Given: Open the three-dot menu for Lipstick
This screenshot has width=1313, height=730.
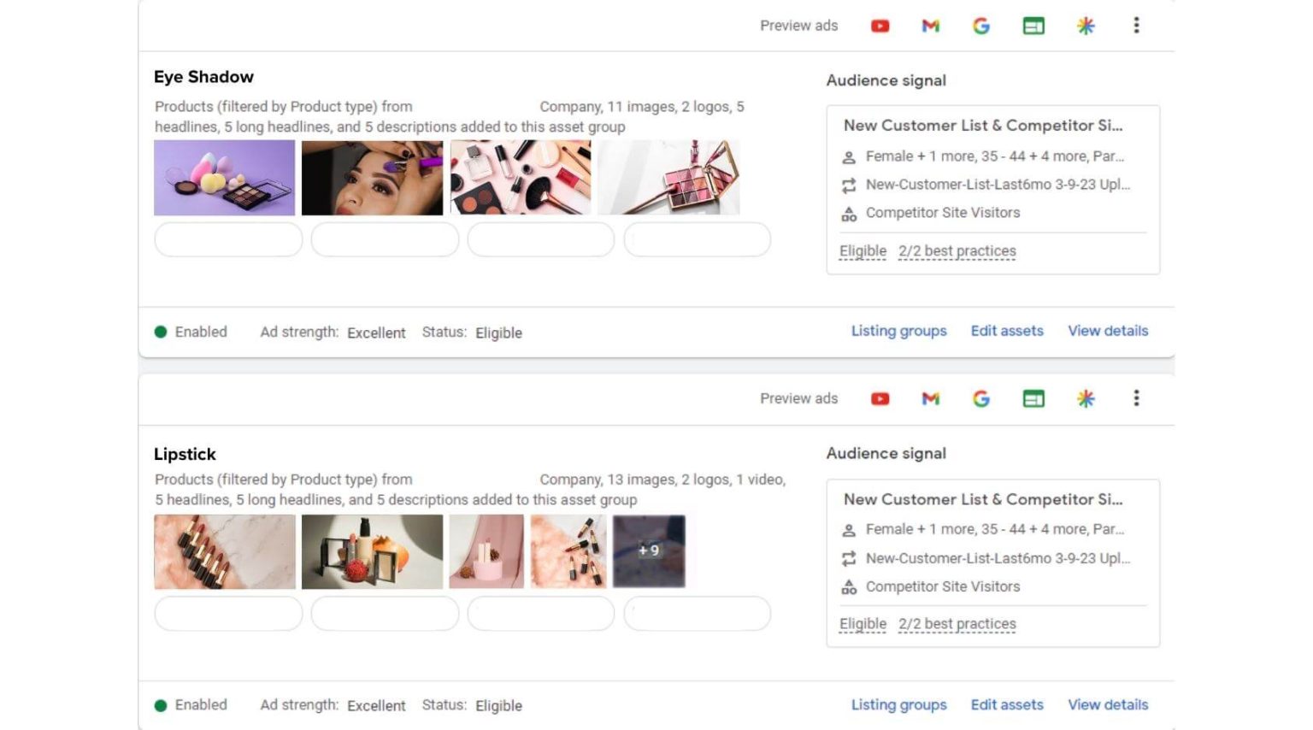Looking at the screenshot, I should click(1136, 398).
